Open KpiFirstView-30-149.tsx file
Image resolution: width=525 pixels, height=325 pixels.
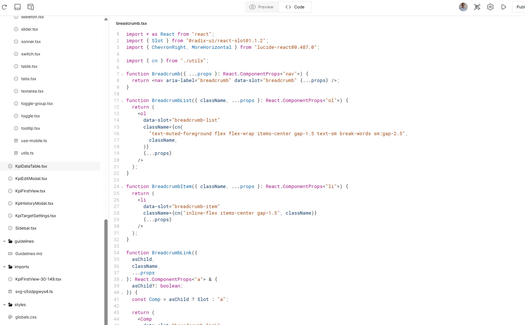click(x=38, y=279)
